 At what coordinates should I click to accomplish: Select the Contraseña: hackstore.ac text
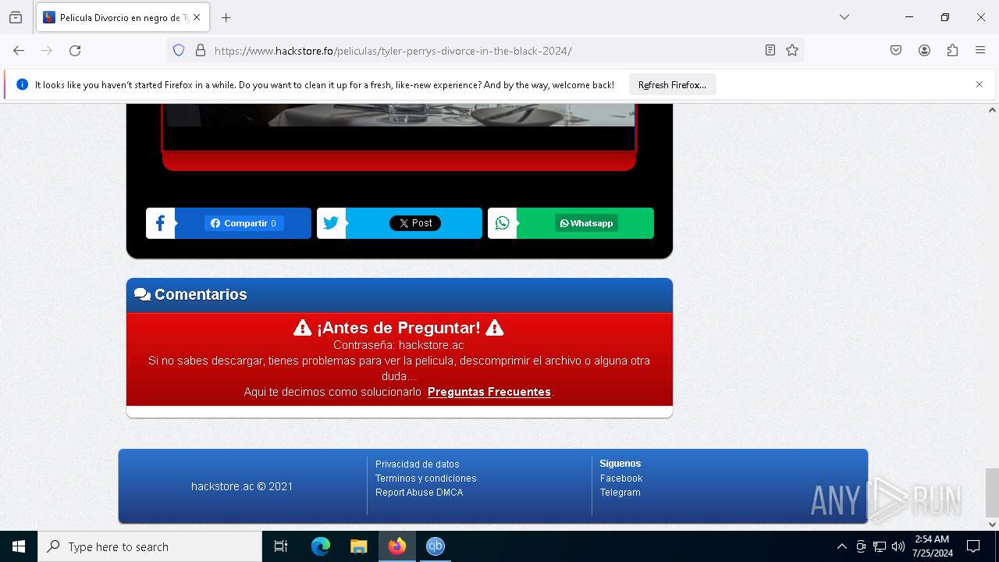coord(399,345)
